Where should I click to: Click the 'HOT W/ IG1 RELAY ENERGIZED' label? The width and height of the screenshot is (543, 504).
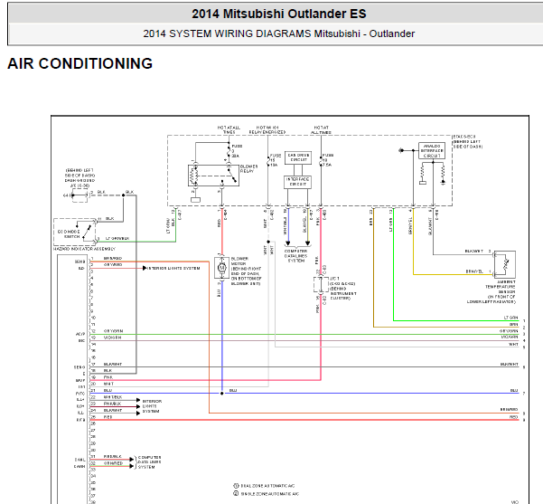[x=267, y=130]
